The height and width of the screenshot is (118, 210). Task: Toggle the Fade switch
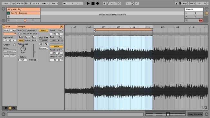tap(27, 41)
